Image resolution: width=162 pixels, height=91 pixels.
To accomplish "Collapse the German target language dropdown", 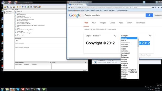I will pos(125,36).
